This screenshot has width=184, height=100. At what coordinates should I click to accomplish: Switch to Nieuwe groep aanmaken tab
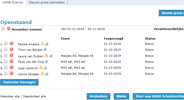47,2
